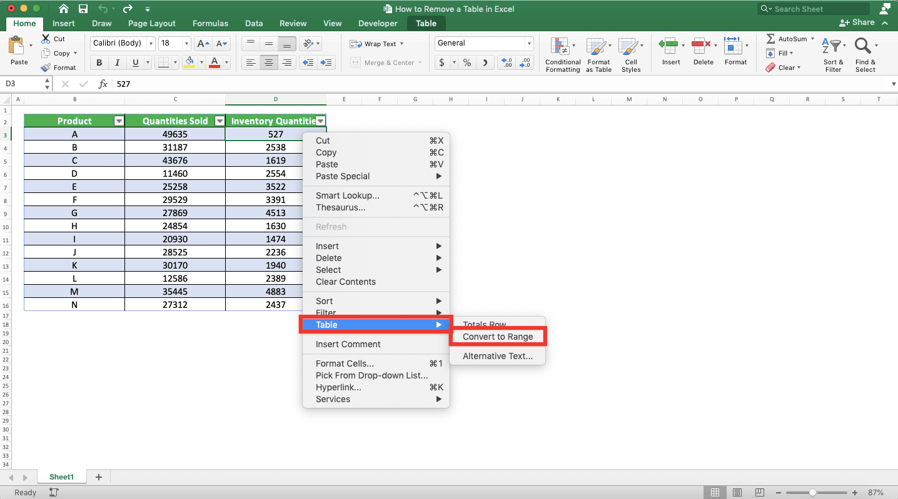Switch to the Table ribbon tab
The height and width of the screenshot is (499, 898).
426,23
